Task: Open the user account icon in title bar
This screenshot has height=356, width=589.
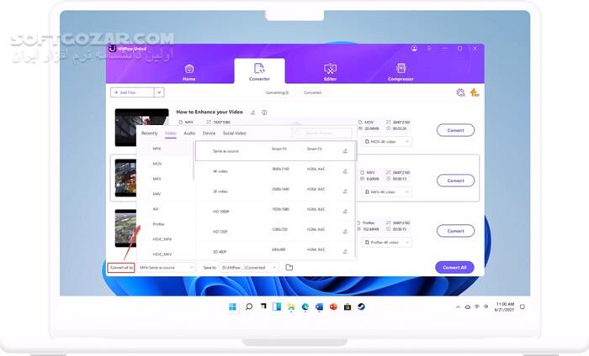Action: (414, 49)
